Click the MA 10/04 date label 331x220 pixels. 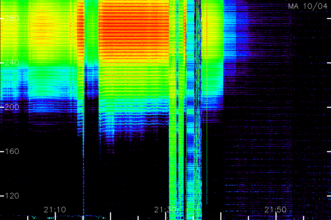point(308,6)
